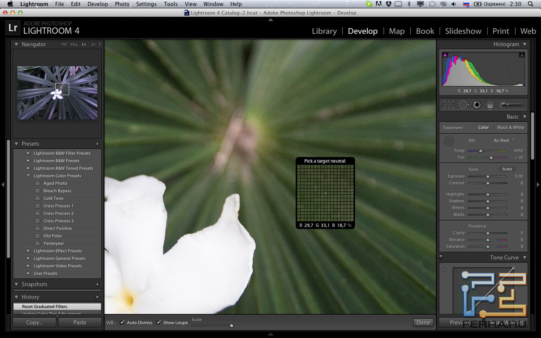The image size is (541, 338).
Task: Uncheck the Auto Dismiss checkbox
Action: click(x=123, y=322)
